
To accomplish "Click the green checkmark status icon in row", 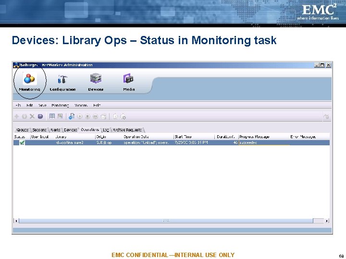I will tap(22, 143).
